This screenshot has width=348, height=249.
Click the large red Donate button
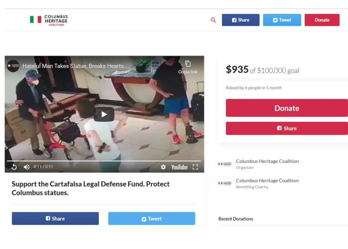click(287, 108)
